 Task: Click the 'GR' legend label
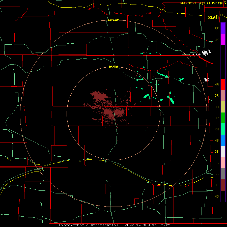pyautogui.click(x=216, y=96)
